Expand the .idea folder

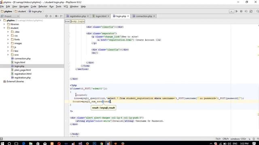pos(8,32)
